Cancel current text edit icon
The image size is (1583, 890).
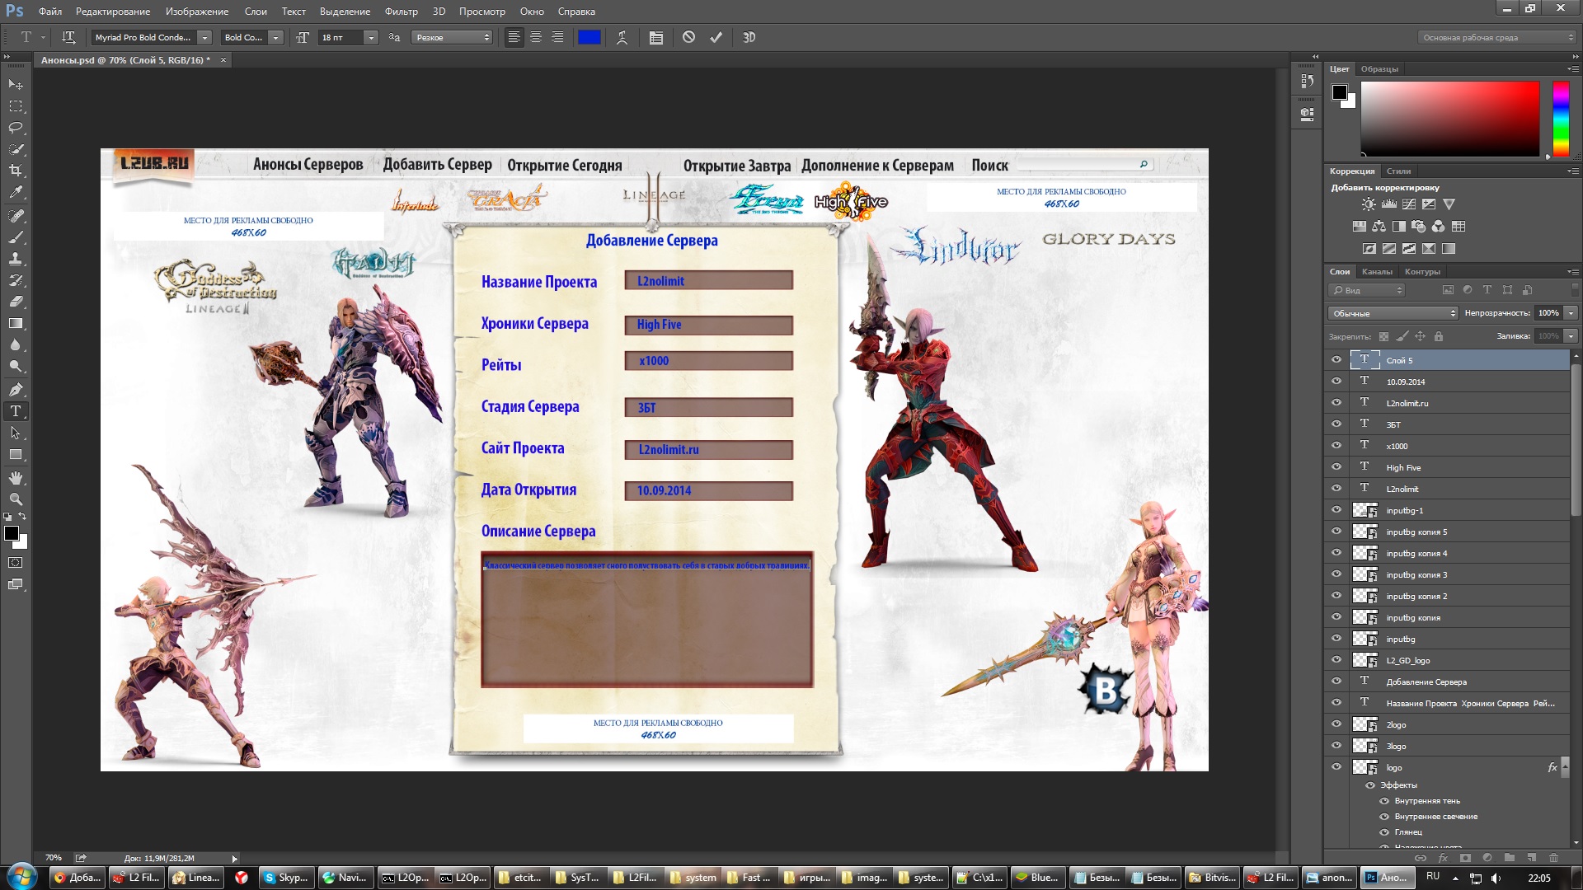[x=688, y=37]
